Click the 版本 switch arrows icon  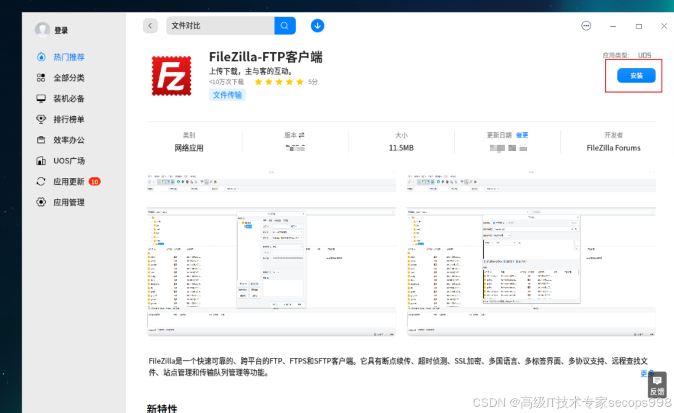pyautogui.click(x=301, y=135)
